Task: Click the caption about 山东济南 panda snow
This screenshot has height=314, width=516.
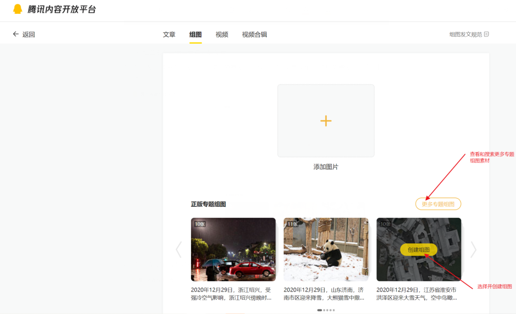Action: 324,294
